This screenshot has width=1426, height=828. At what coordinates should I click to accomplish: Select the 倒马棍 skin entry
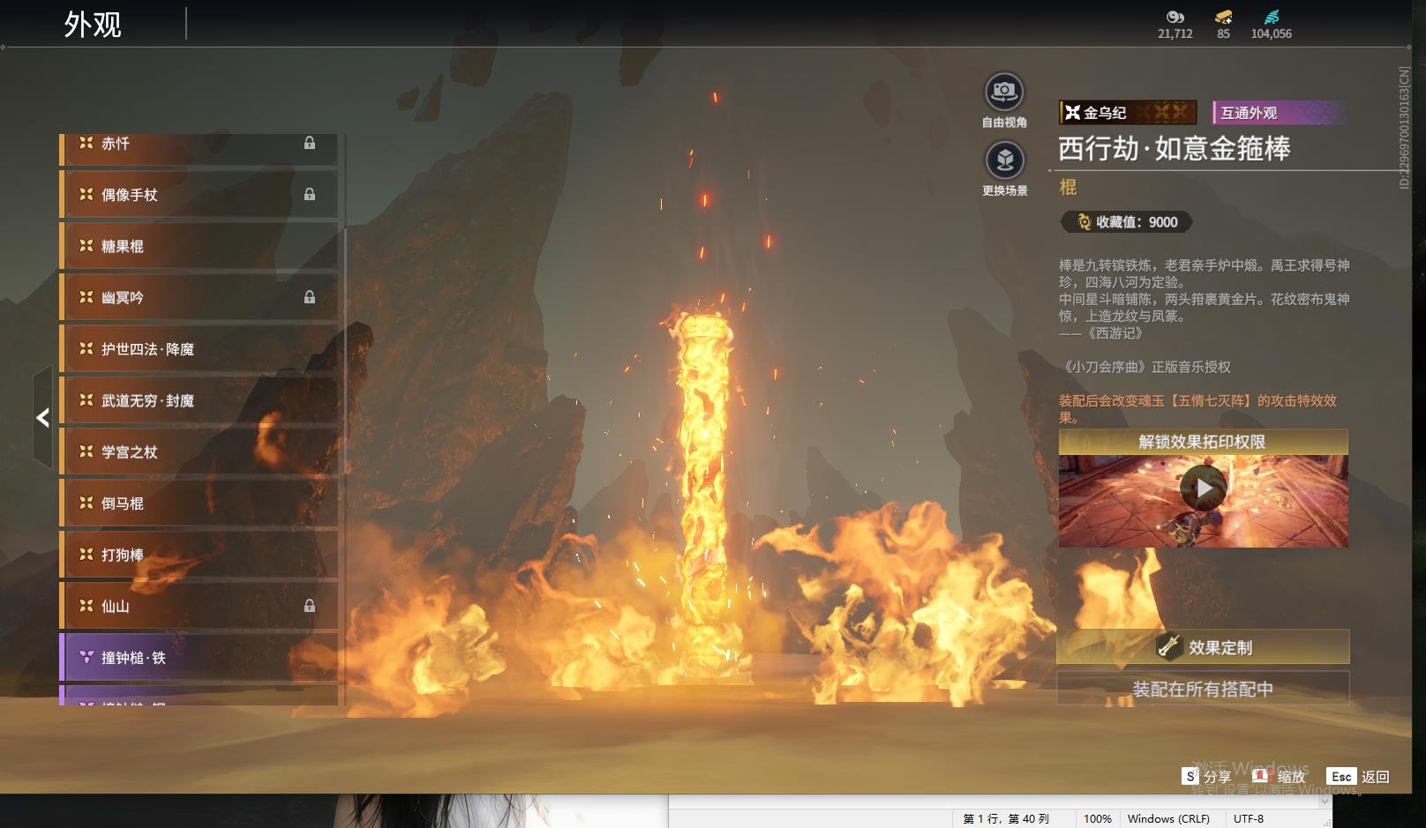(x=199, y=504)
